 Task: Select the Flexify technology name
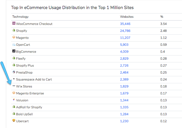click(x=21, y=59)
